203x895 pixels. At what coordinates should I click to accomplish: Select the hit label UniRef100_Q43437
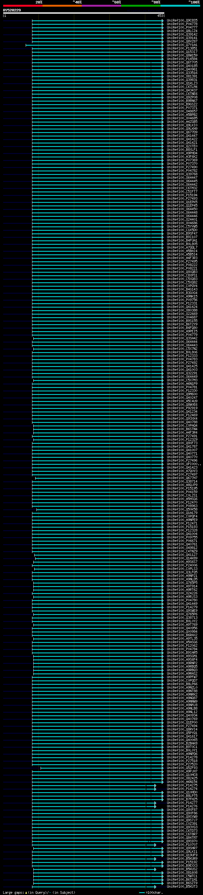point(182,90)
